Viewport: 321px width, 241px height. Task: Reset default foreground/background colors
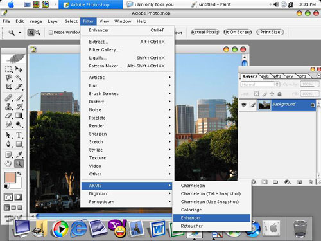6,186
